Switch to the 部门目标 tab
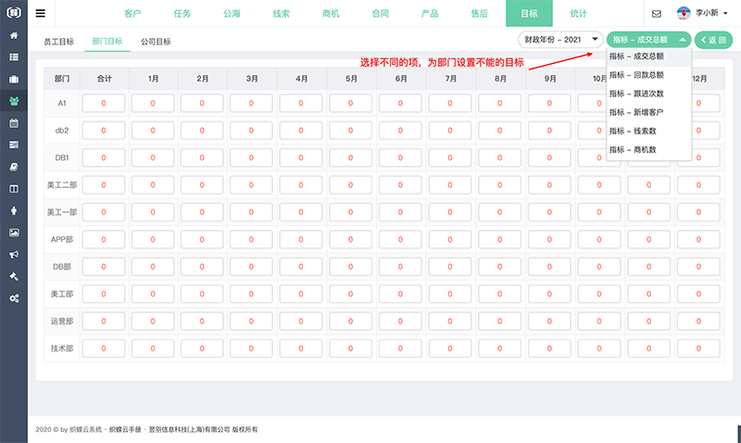 107,42
